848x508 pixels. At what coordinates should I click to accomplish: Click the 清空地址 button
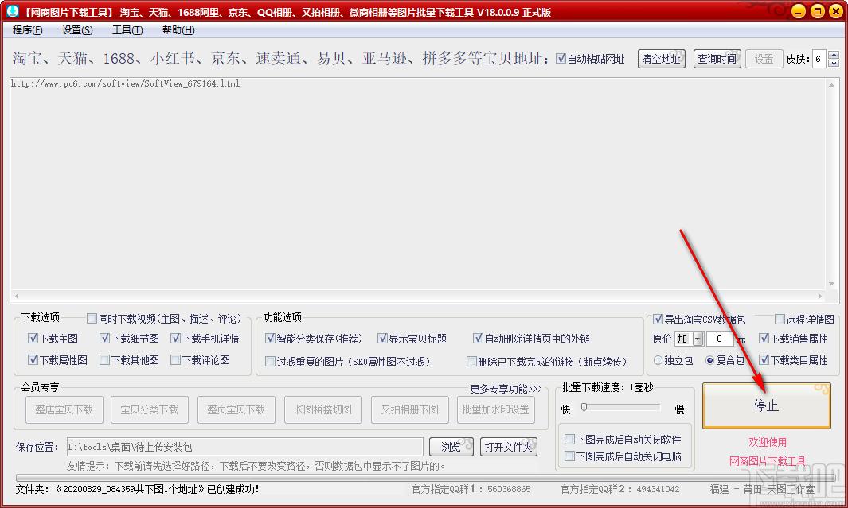(662, 59)
